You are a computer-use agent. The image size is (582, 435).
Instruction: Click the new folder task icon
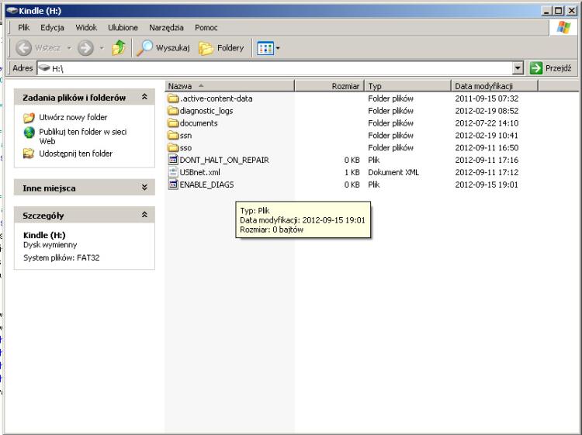(x=29, y=118)
